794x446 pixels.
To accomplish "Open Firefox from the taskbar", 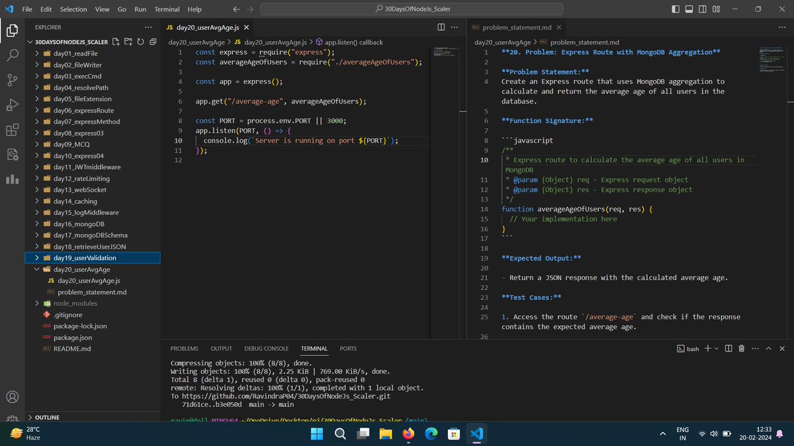I will point(407,433).
